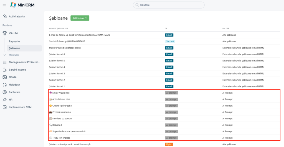Click the Fișier tag on contract template
The width and height of the screenshot is (284, 147).
click(169, 144)
